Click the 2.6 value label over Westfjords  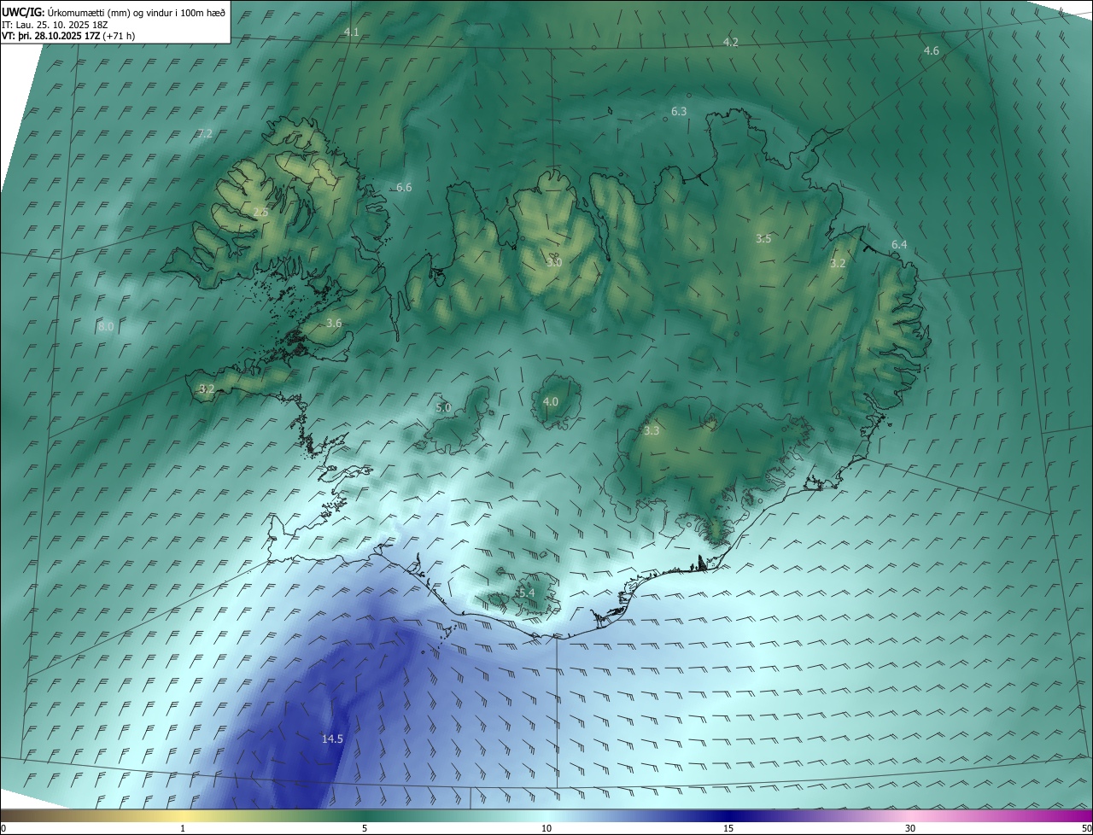point(260,212)
